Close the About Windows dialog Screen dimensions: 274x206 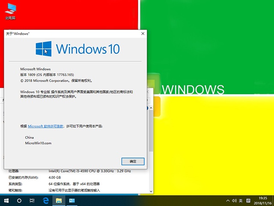click(143, 33)
